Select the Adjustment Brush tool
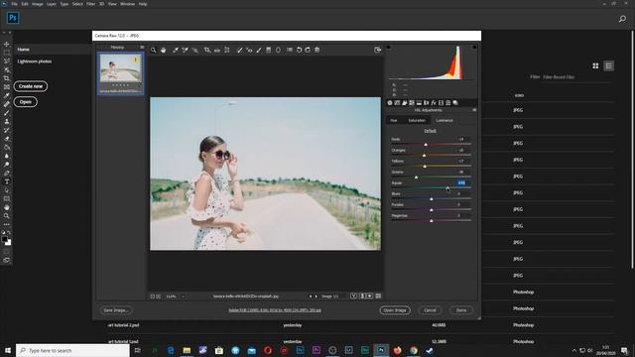The width and height of the screenshot is (635, 357). 259,51
